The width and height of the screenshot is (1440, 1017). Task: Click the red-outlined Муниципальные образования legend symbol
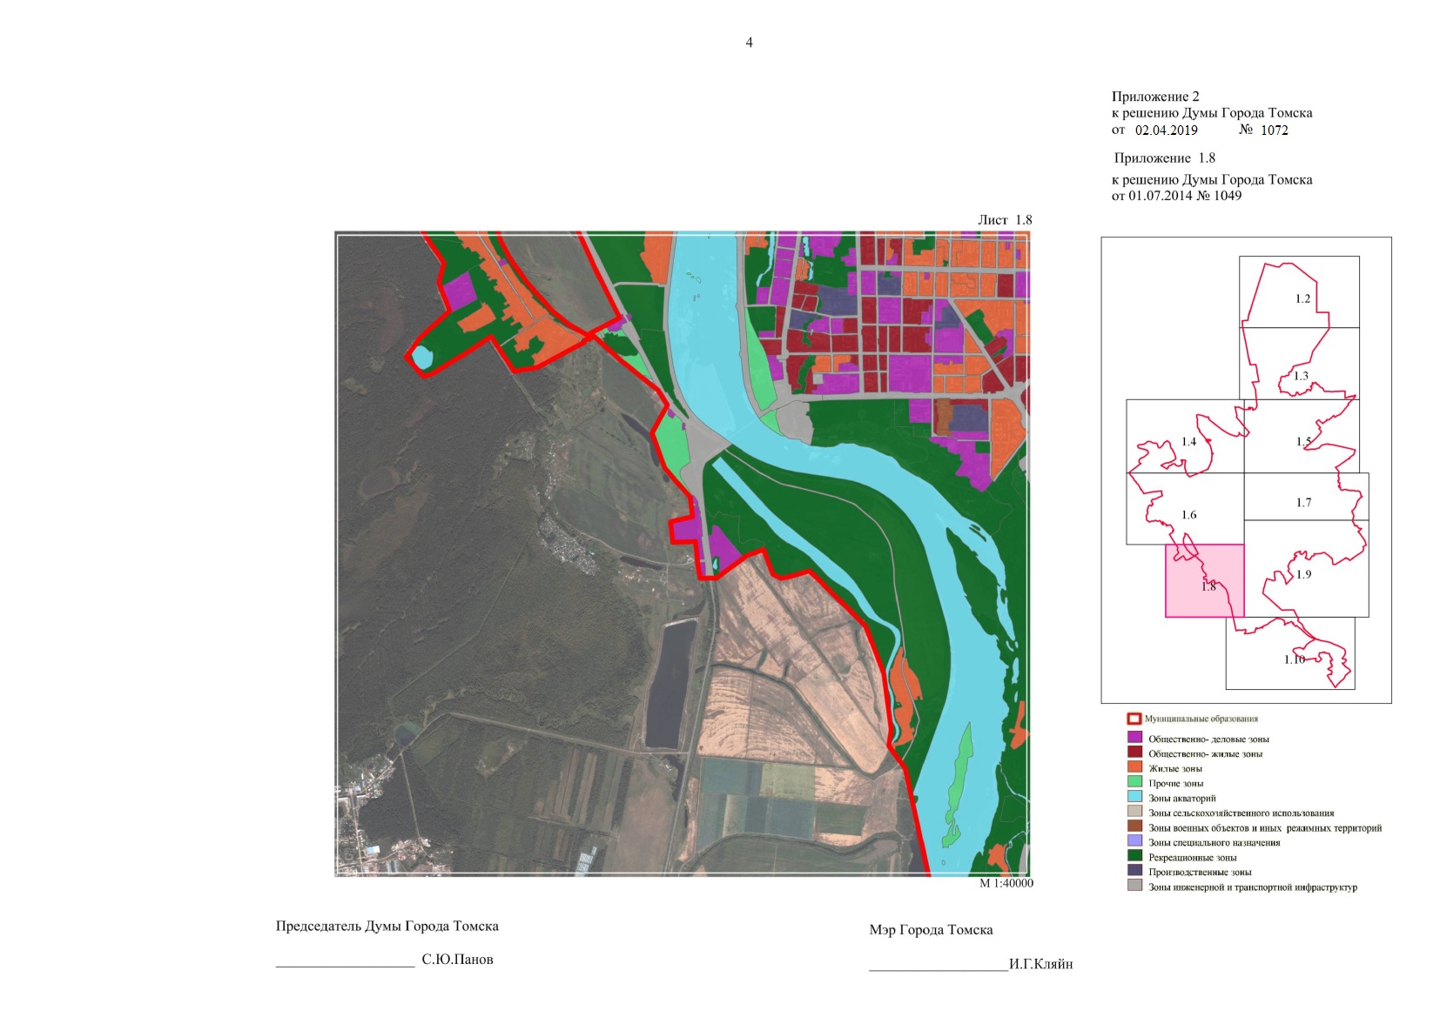(x=1134, y=719)
